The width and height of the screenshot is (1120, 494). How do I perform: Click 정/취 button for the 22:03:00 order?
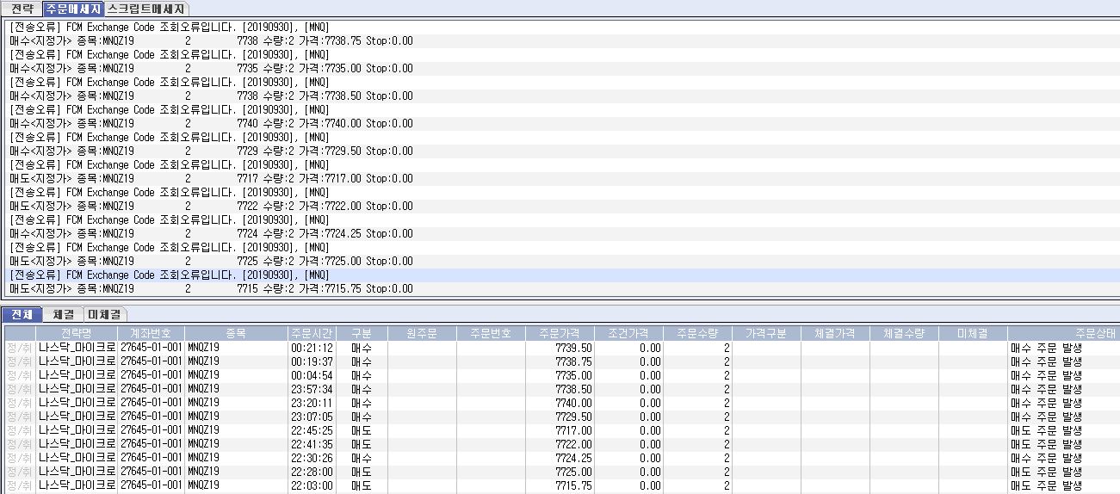(18, 485)
